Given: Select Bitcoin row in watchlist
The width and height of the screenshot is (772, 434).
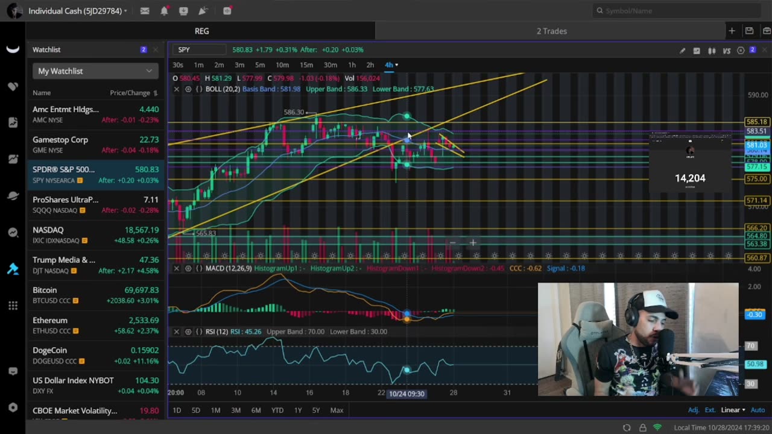Looking at the screenshot, I should pyautogui.click(x=95, y=295).
